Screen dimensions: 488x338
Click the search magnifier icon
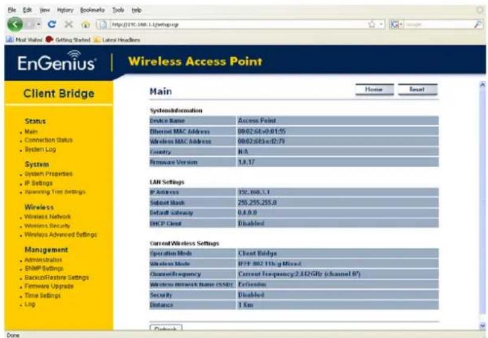[478, 24]
